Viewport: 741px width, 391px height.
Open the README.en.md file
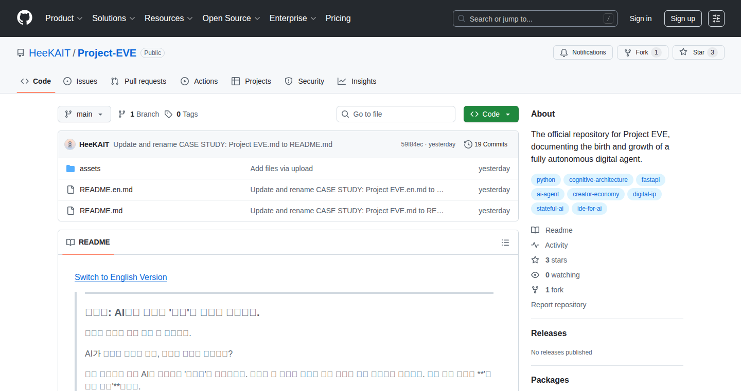coord(106,190)
